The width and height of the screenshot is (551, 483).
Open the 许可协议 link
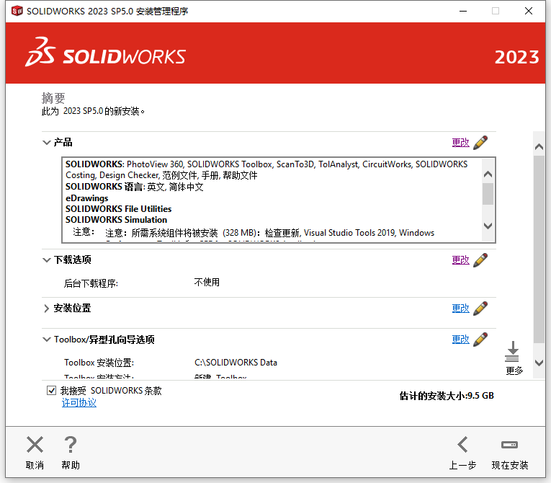tap(79, 403)
